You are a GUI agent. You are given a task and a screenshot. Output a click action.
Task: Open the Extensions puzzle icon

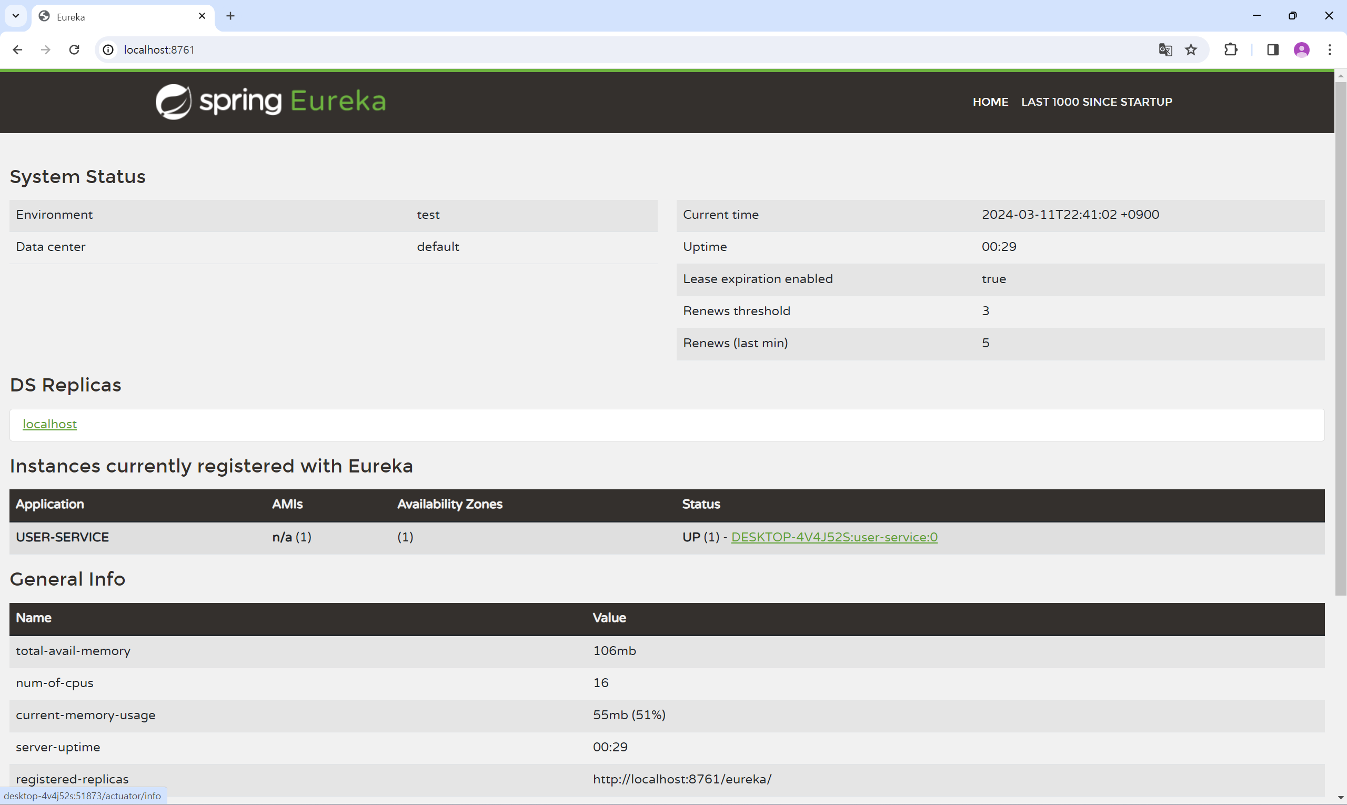point(1230,50)
